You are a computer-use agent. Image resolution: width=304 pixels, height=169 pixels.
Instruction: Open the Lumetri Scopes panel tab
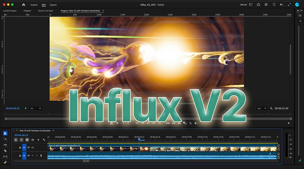point(10,11)
